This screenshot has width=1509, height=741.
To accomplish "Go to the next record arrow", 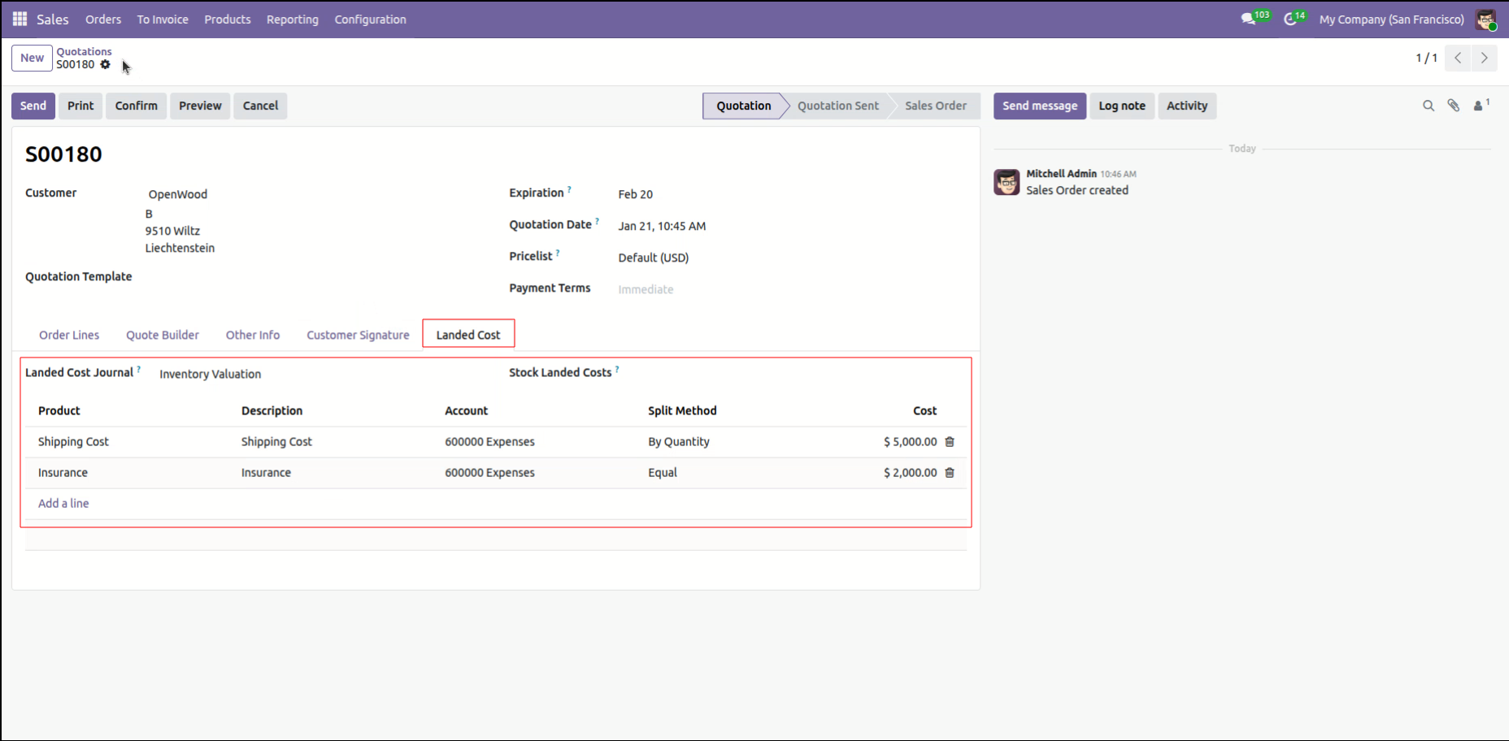I will coord(1484,58).
